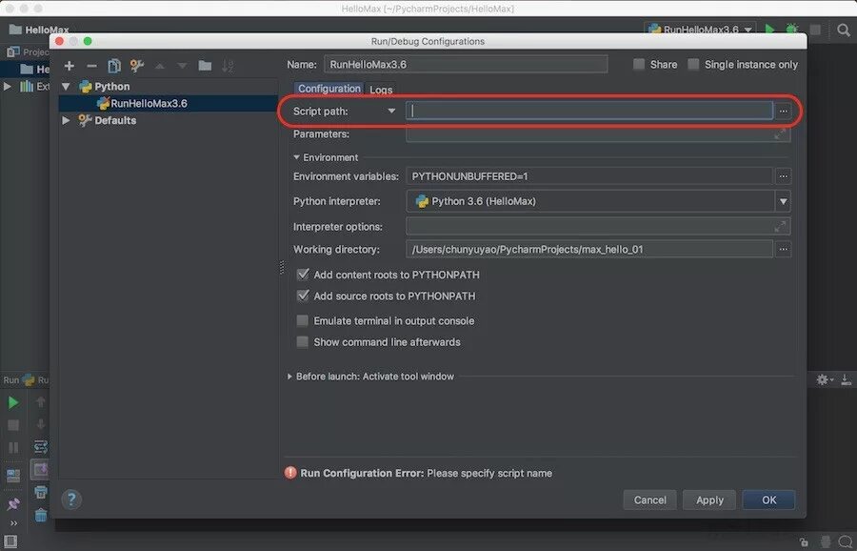Move configuration down arrow
This screenshot has width=857, height=551.
(182, 66)
